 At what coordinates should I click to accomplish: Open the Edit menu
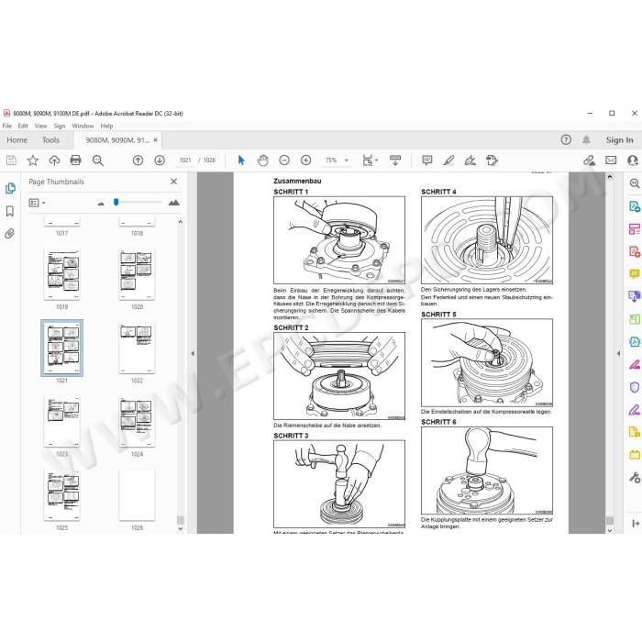[23, 126]
